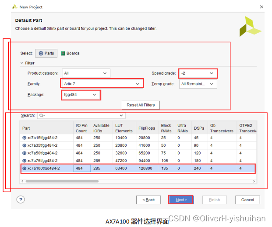Go to previous step with Back
The width and height of the screenshot is (272, 227).
point(148,200)
